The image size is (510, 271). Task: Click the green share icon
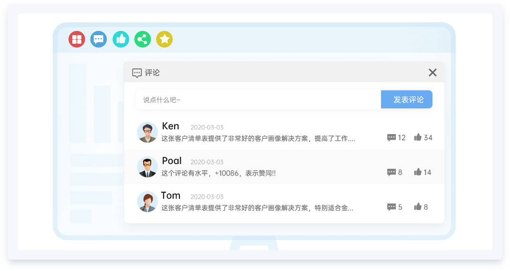[x=142, y=39]
